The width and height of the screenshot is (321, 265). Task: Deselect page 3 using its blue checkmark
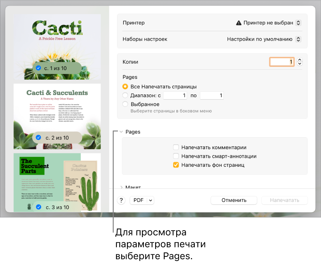pos(39,207)
